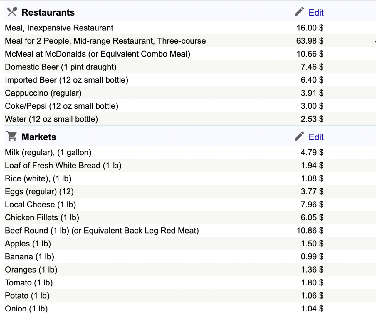The height and width of the screenshot is (315, 376).
Task: Select the Tomato (1 lb) row label
Action: tap(29, 283)
